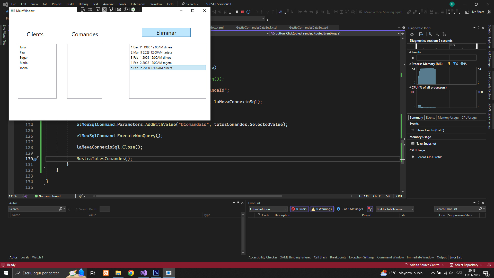
Task: Zoom in on the diagnostics timeline
Action: [x=430, y=34]
